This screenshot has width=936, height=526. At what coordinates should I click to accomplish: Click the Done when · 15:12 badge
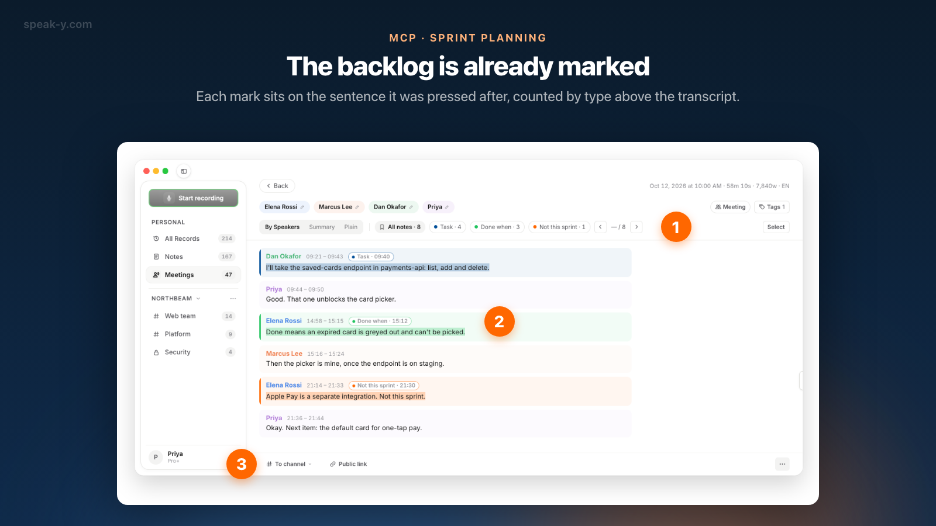pos(380,321)
